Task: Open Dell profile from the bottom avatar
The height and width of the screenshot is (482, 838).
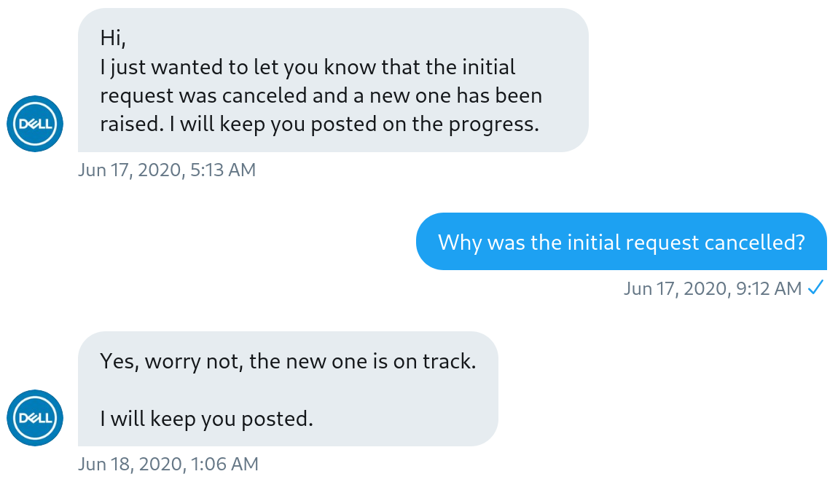Action: coord(35,418)
